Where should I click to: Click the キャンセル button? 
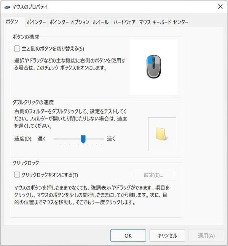click(167, 235)
